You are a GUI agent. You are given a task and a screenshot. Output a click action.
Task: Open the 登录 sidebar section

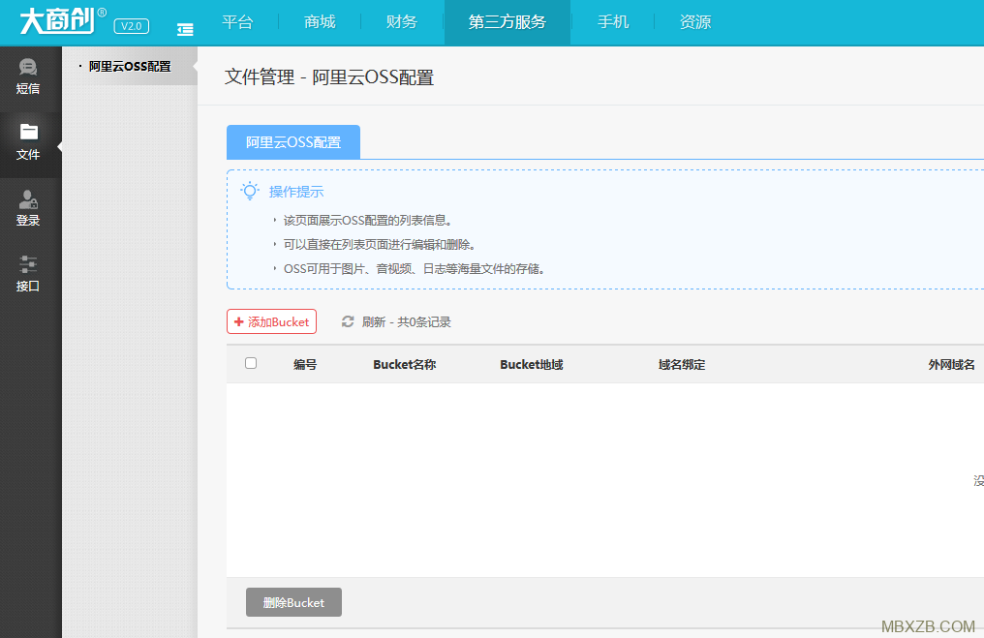coord(28,208)
